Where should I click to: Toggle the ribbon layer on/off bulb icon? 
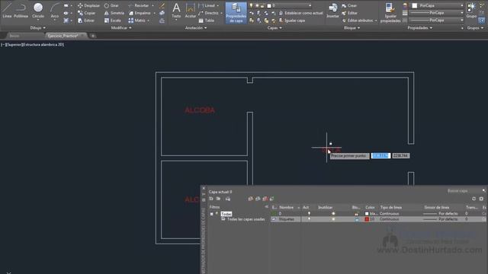point(251,5)
